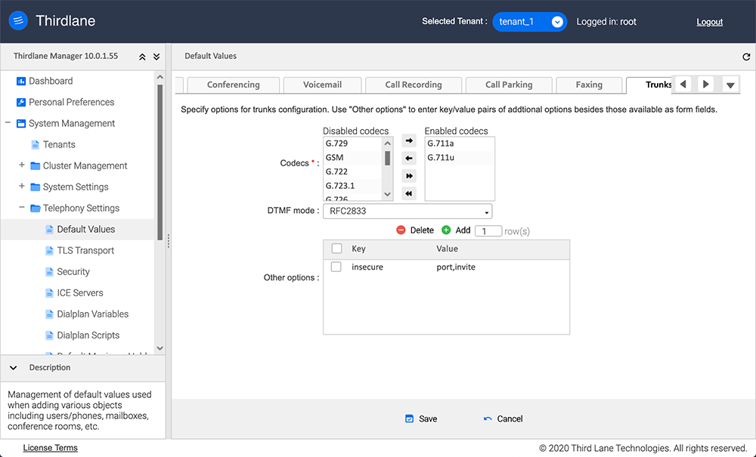Click the port,invite value cell
Viewport: 756px width, 457px height.
[x=456, y=267]
